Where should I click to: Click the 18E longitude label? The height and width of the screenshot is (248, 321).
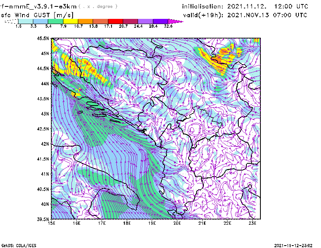click(x=127, y=223)
